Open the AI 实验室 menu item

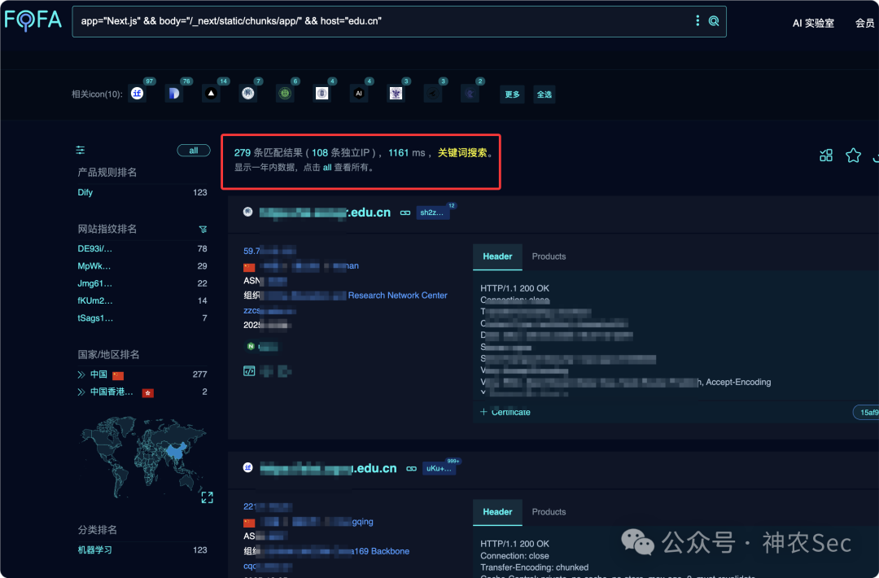(x=813, y=23)
